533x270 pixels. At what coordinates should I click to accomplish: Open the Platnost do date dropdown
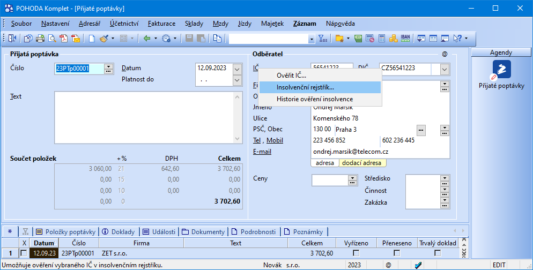[x=237, y=80]
